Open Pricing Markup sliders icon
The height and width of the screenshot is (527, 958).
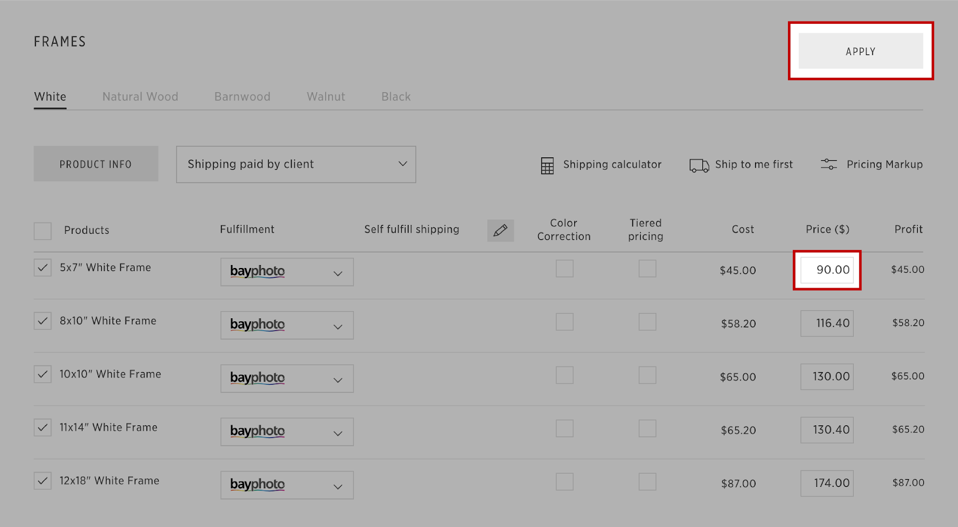click(x=829, y=165)
